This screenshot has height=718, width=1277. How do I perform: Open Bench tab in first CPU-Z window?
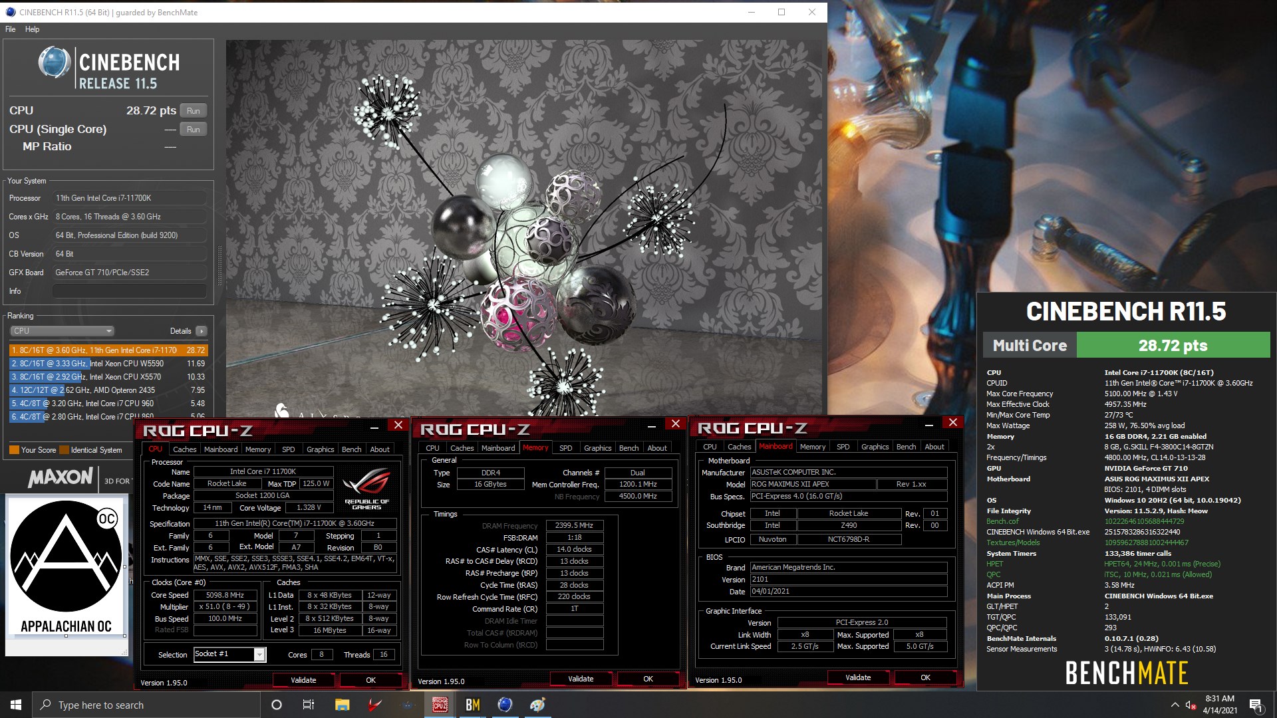tap(351, 449)
